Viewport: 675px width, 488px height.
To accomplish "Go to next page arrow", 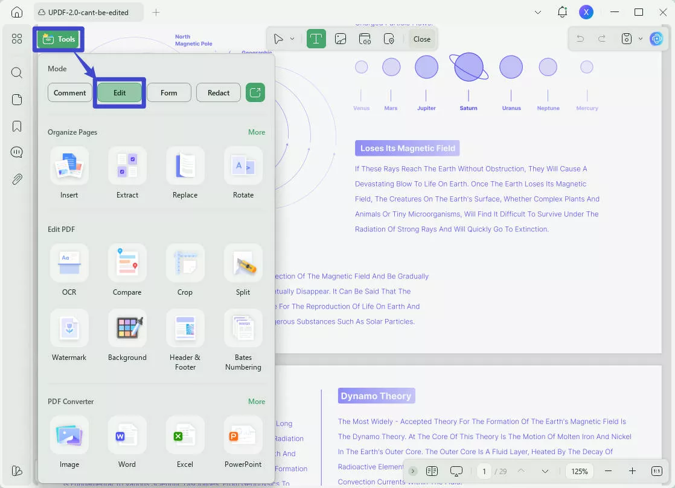I will [545, 471].
